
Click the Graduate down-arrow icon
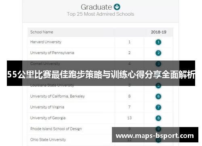pos(117,7)
